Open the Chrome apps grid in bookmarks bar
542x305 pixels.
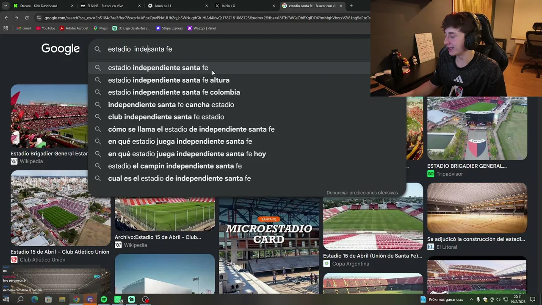point(6,28)
